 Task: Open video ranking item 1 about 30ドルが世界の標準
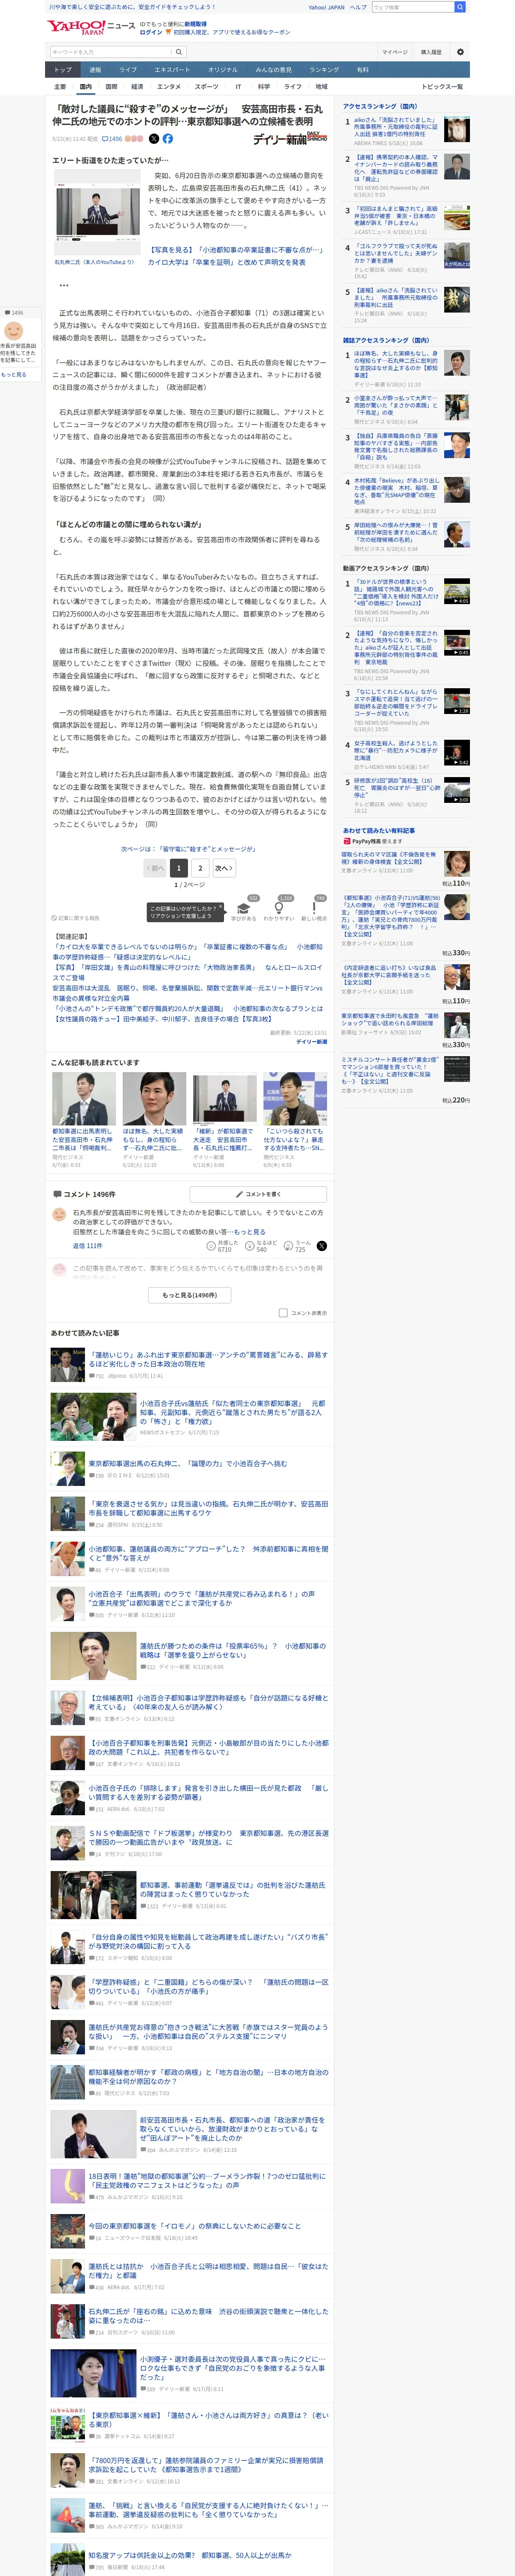click(396, 593)
